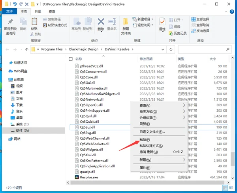Click the red Delete X icon
The width and height of the screenshot is (237, 193).
point(101,21)
